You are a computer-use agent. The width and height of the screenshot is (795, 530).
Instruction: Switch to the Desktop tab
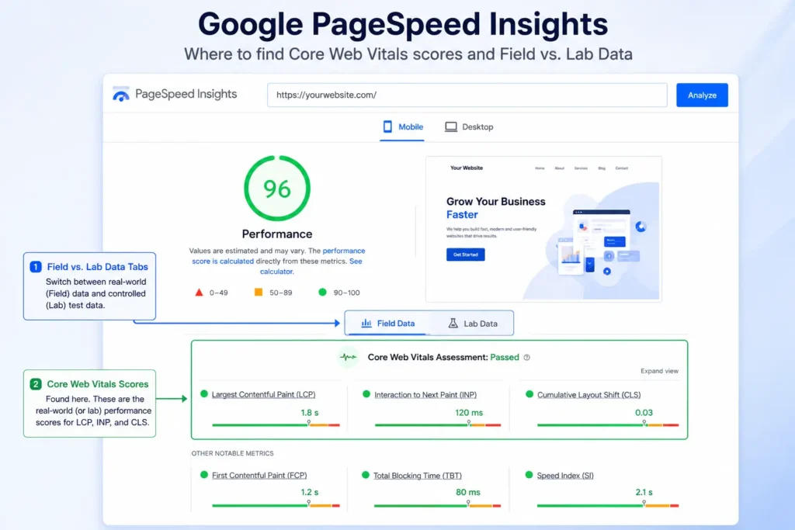469,126
